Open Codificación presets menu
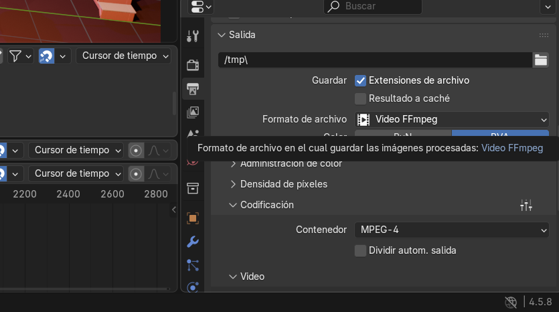 pyautogui.click(x=526, y=205)
